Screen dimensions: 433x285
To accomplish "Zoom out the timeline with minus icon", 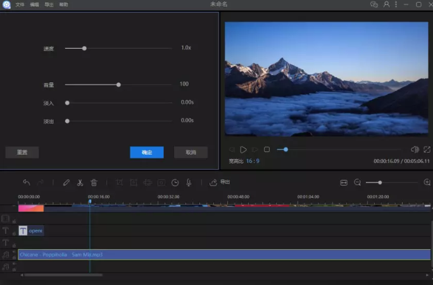I will click(x=357, y=182).
